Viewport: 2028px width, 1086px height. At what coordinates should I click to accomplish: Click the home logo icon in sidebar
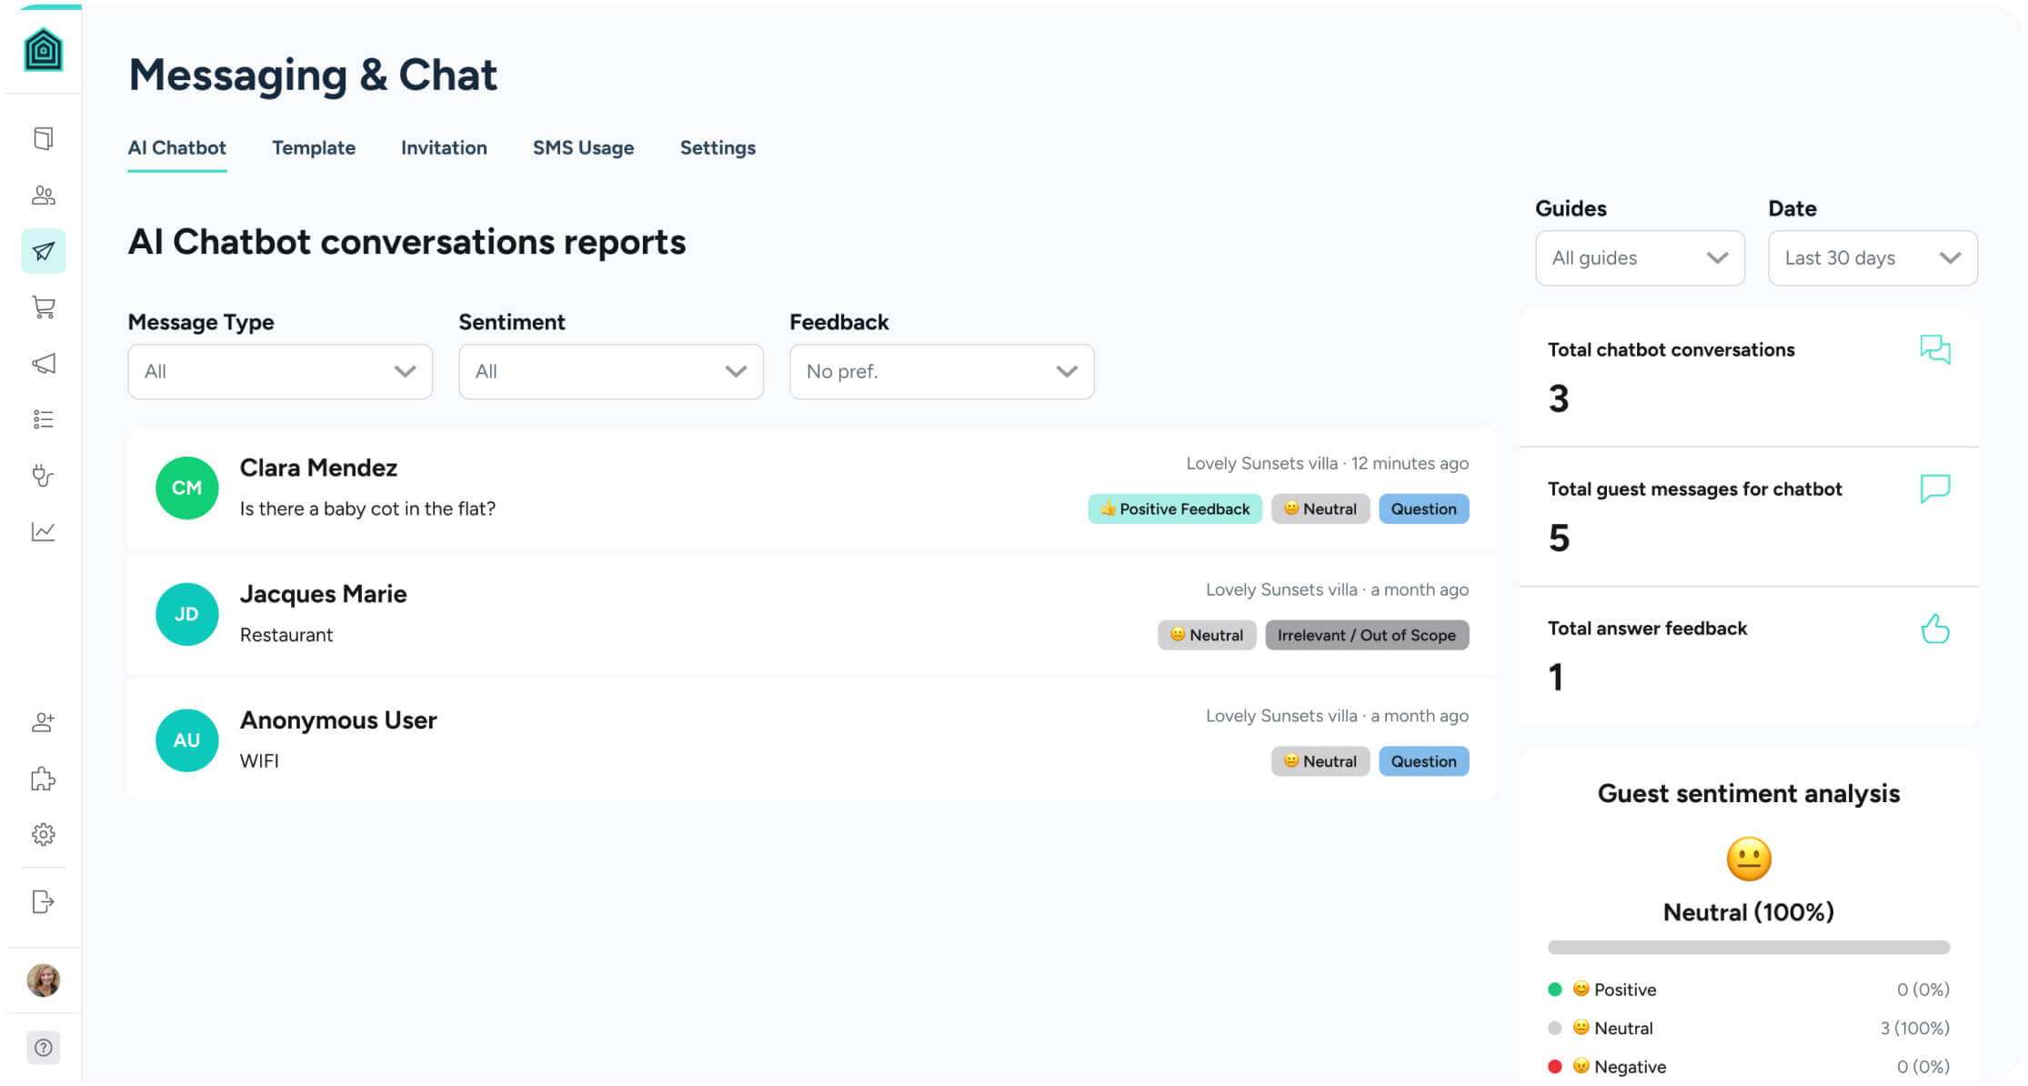click(x=43, y=49)
